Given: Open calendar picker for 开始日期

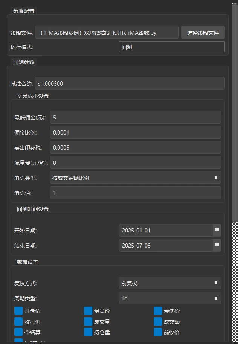Looking at the screenshot, I should 217,230.
